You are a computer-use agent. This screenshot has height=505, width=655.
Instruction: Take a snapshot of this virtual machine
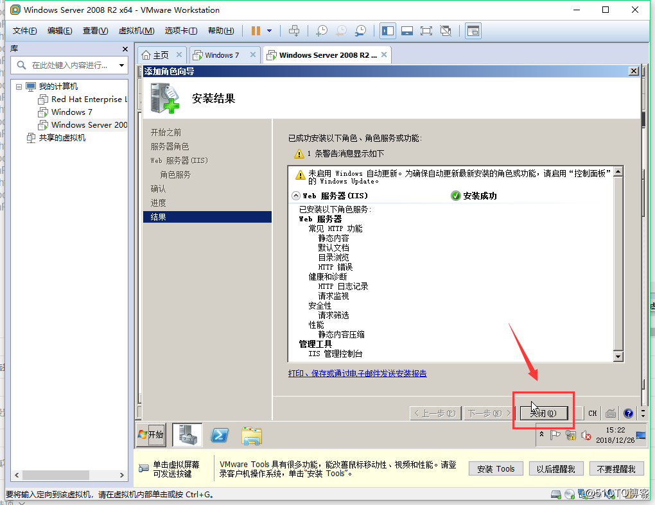322,30
